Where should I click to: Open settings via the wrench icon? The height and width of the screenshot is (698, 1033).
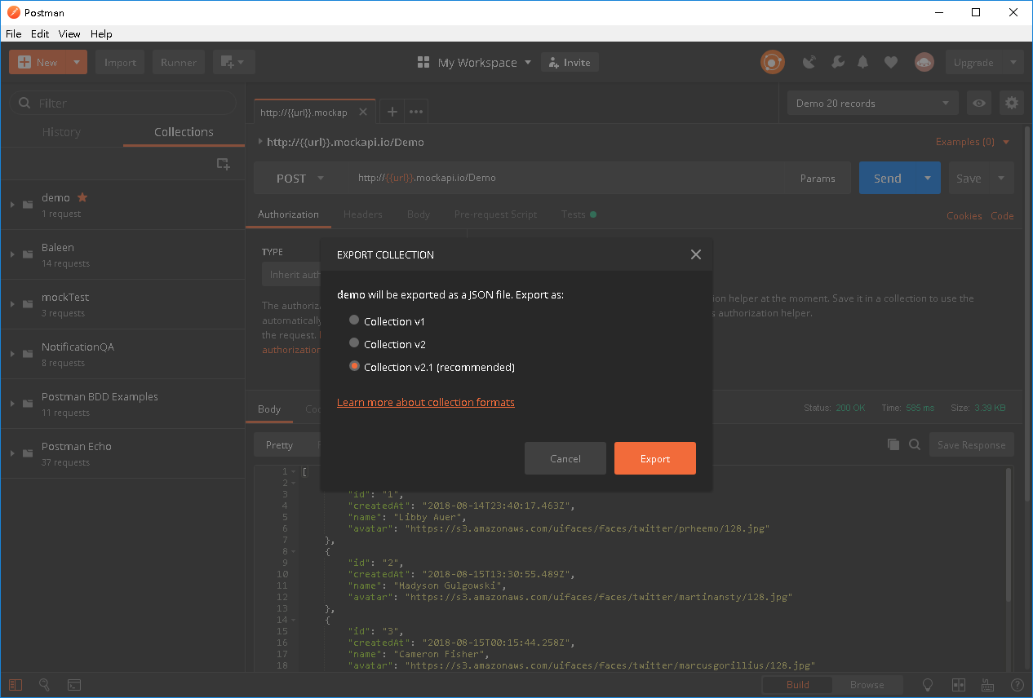coord(837,62)
